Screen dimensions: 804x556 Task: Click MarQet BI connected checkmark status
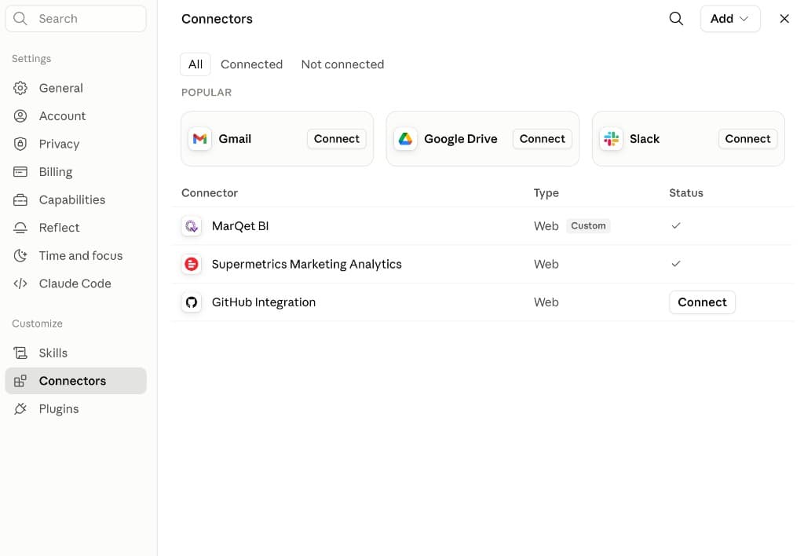pyautogui.click(x=676, y=225)
